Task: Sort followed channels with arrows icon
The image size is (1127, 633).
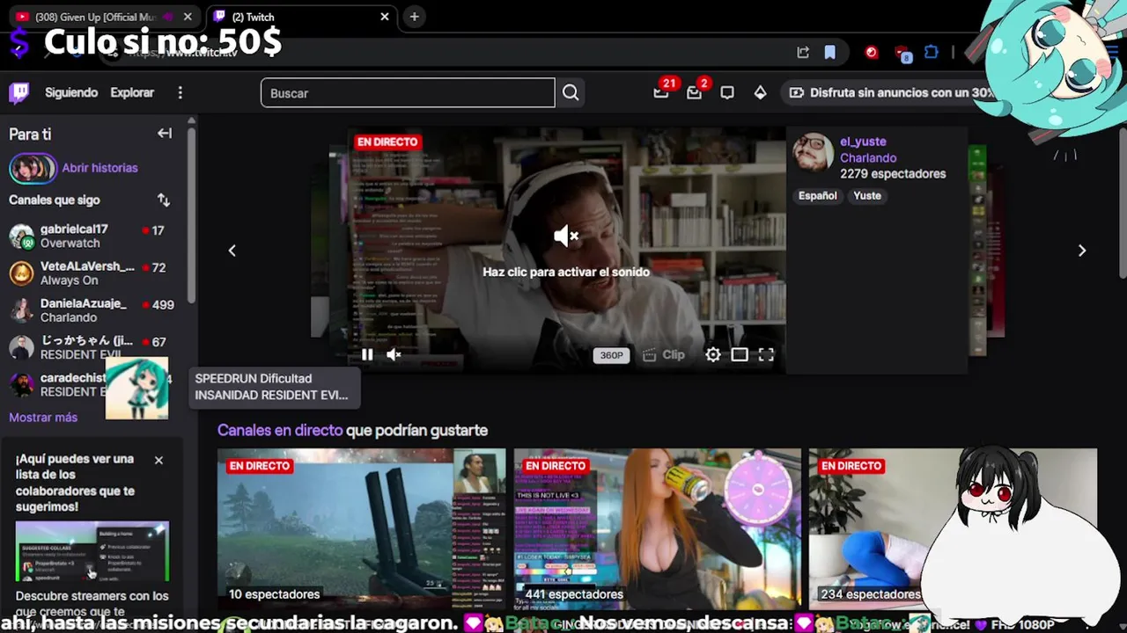Action: pos(164,200)
